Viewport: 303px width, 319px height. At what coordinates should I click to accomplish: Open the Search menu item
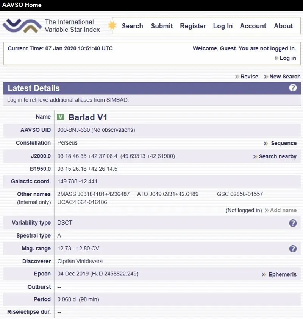(x=132, y=26)
